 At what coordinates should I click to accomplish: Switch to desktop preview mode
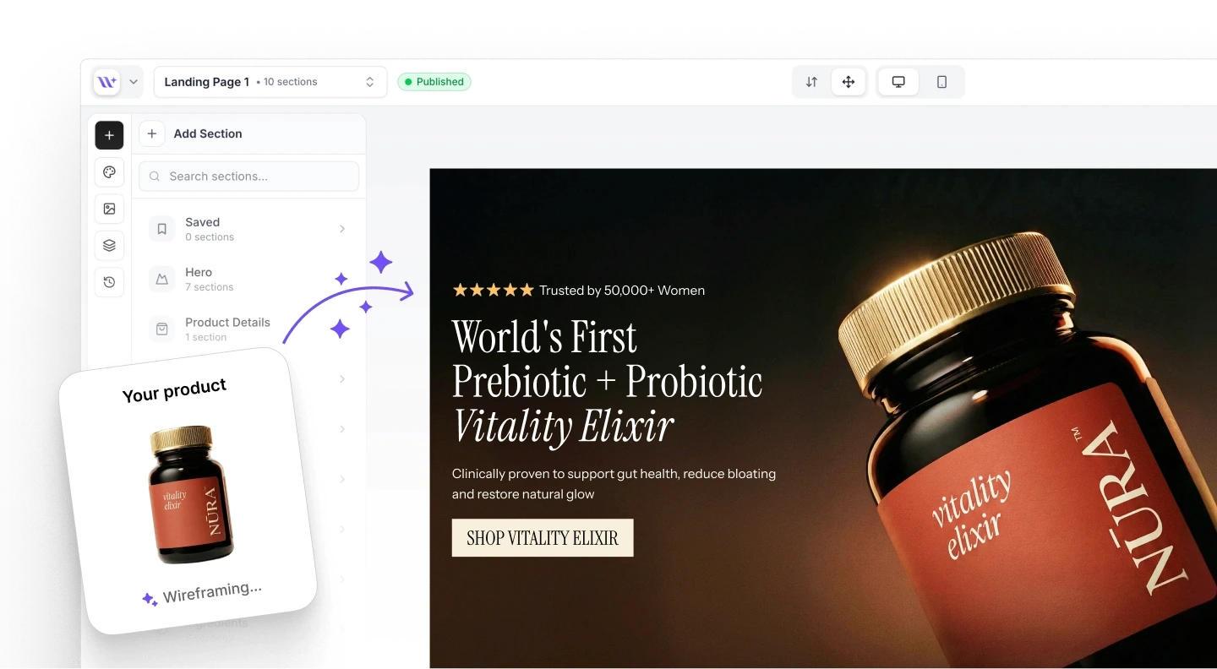pos(898,82)
